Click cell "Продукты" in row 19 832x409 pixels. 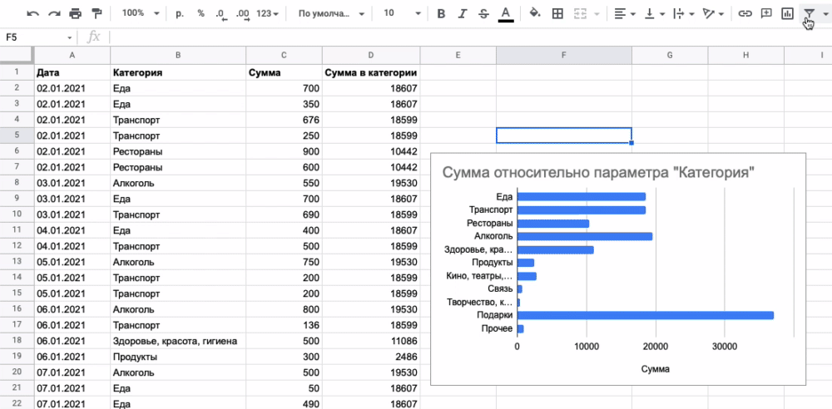coord(178,357)
